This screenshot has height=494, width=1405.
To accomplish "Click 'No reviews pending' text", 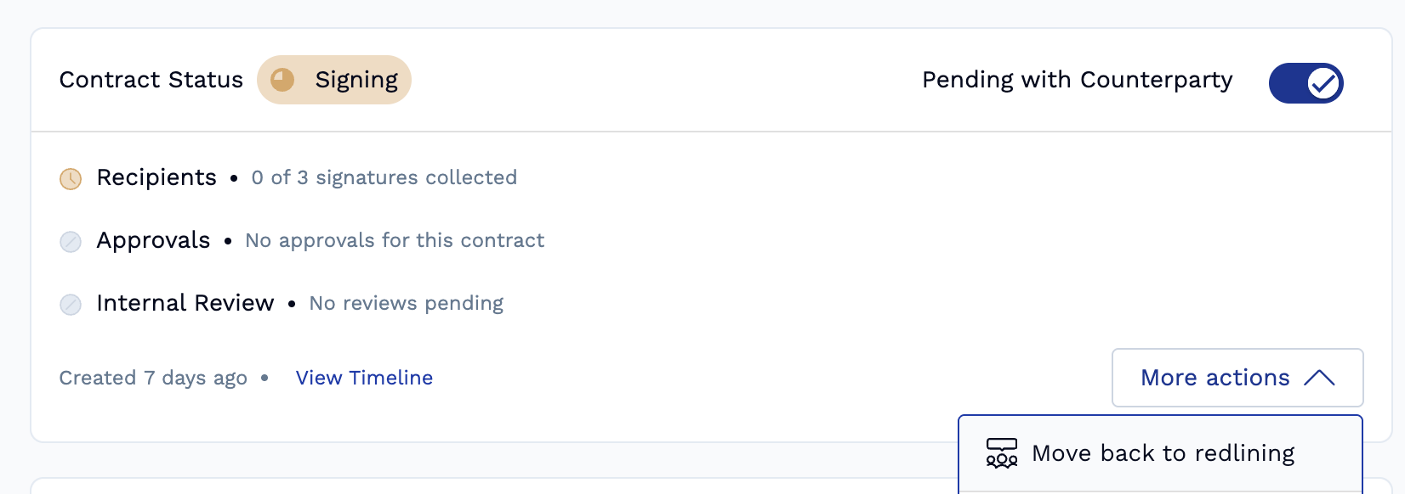I will pos(407,303).
